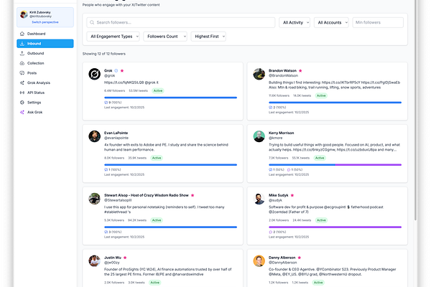
Task: Click purple like icon in Kerry Morrison's card
Action: [288, 170]
